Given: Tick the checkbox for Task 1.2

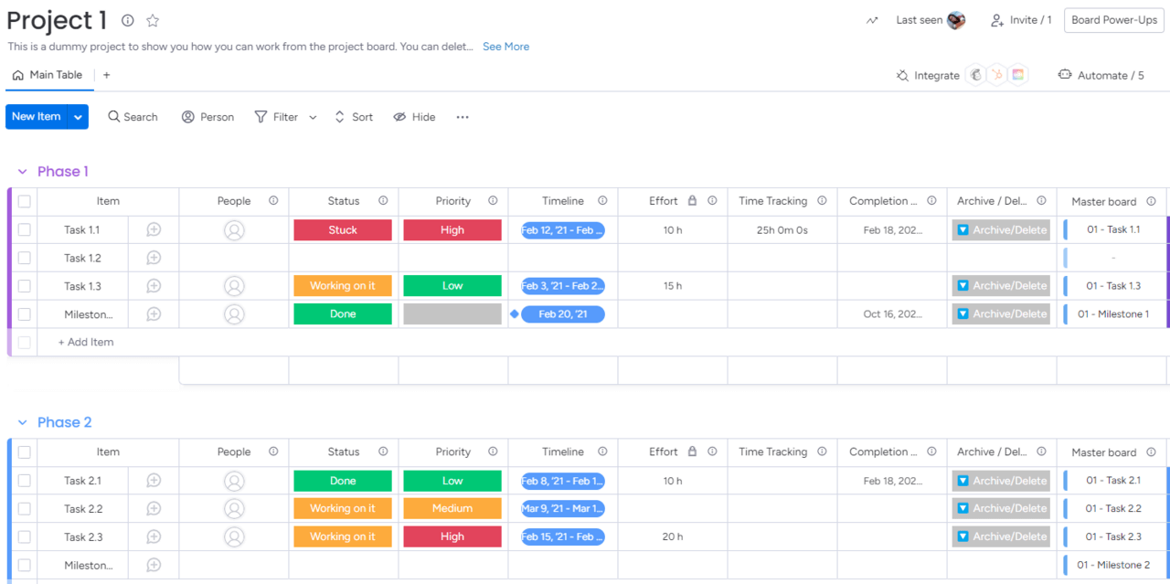Looking at the screenshot, I should [25, 258].
